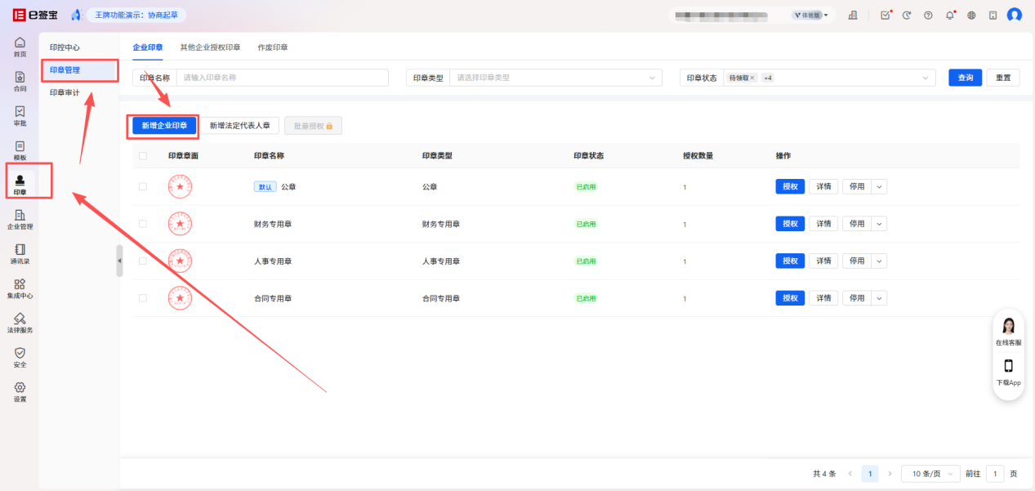Switch to 其他企业授权印章 tab
The height and width of the screenshot is (491, 1035).
(210, 47)
